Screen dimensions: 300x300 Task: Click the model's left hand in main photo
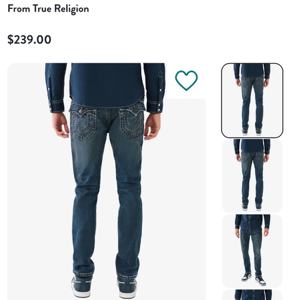(x=60, y=125)
